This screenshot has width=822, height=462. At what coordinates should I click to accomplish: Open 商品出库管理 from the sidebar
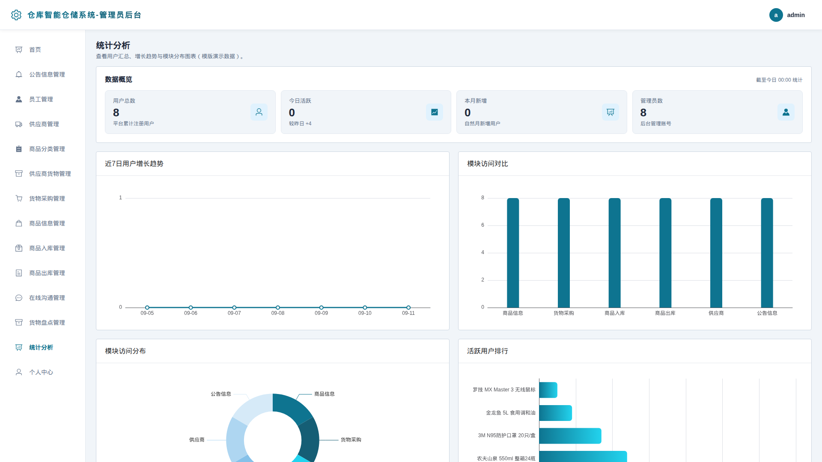coord(43,273)
